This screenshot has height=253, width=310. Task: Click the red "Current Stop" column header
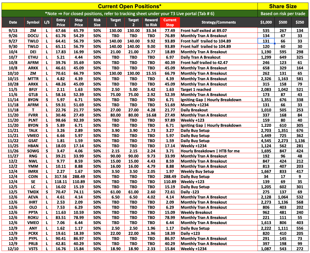(170, 23)
